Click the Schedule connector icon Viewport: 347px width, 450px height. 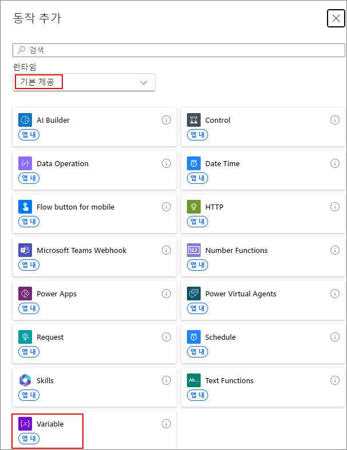194,337
